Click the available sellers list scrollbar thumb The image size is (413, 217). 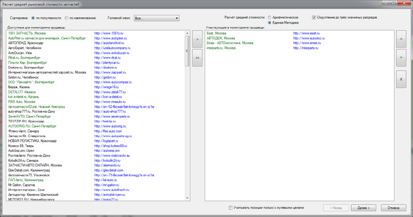pos(187,51)
